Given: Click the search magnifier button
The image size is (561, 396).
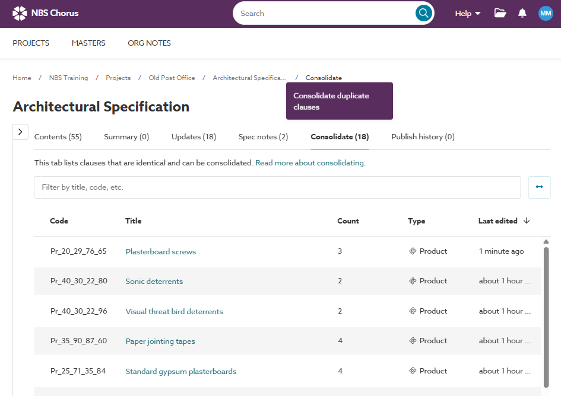Looking at the screenshot, I should click(x=423, y=13).
